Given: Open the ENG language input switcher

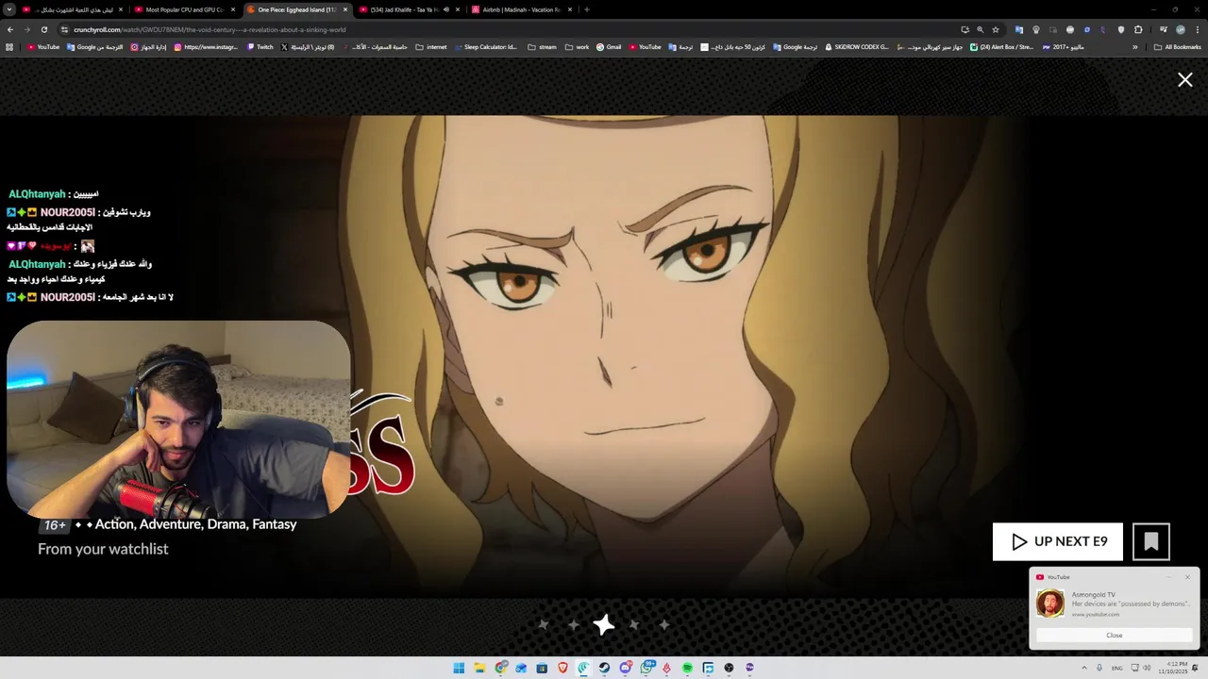Looking at the screenshot, I should tap(1117, 668).
